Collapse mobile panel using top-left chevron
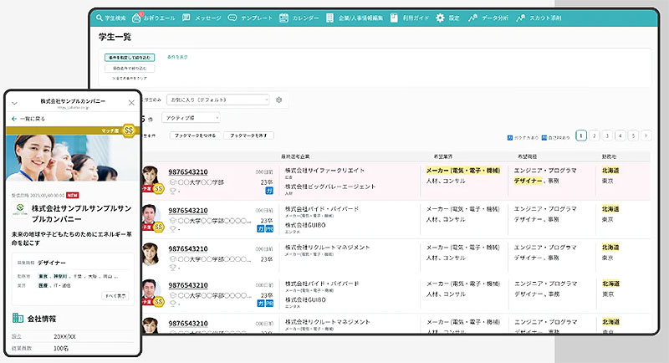 (14, 103)
